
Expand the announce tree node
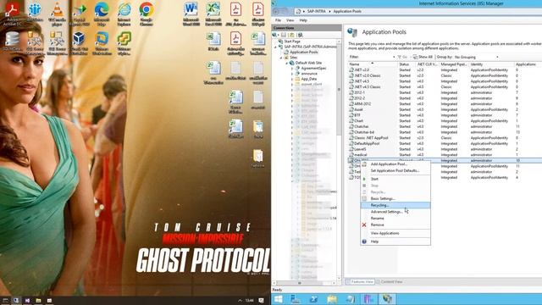[x=292, y=74]
